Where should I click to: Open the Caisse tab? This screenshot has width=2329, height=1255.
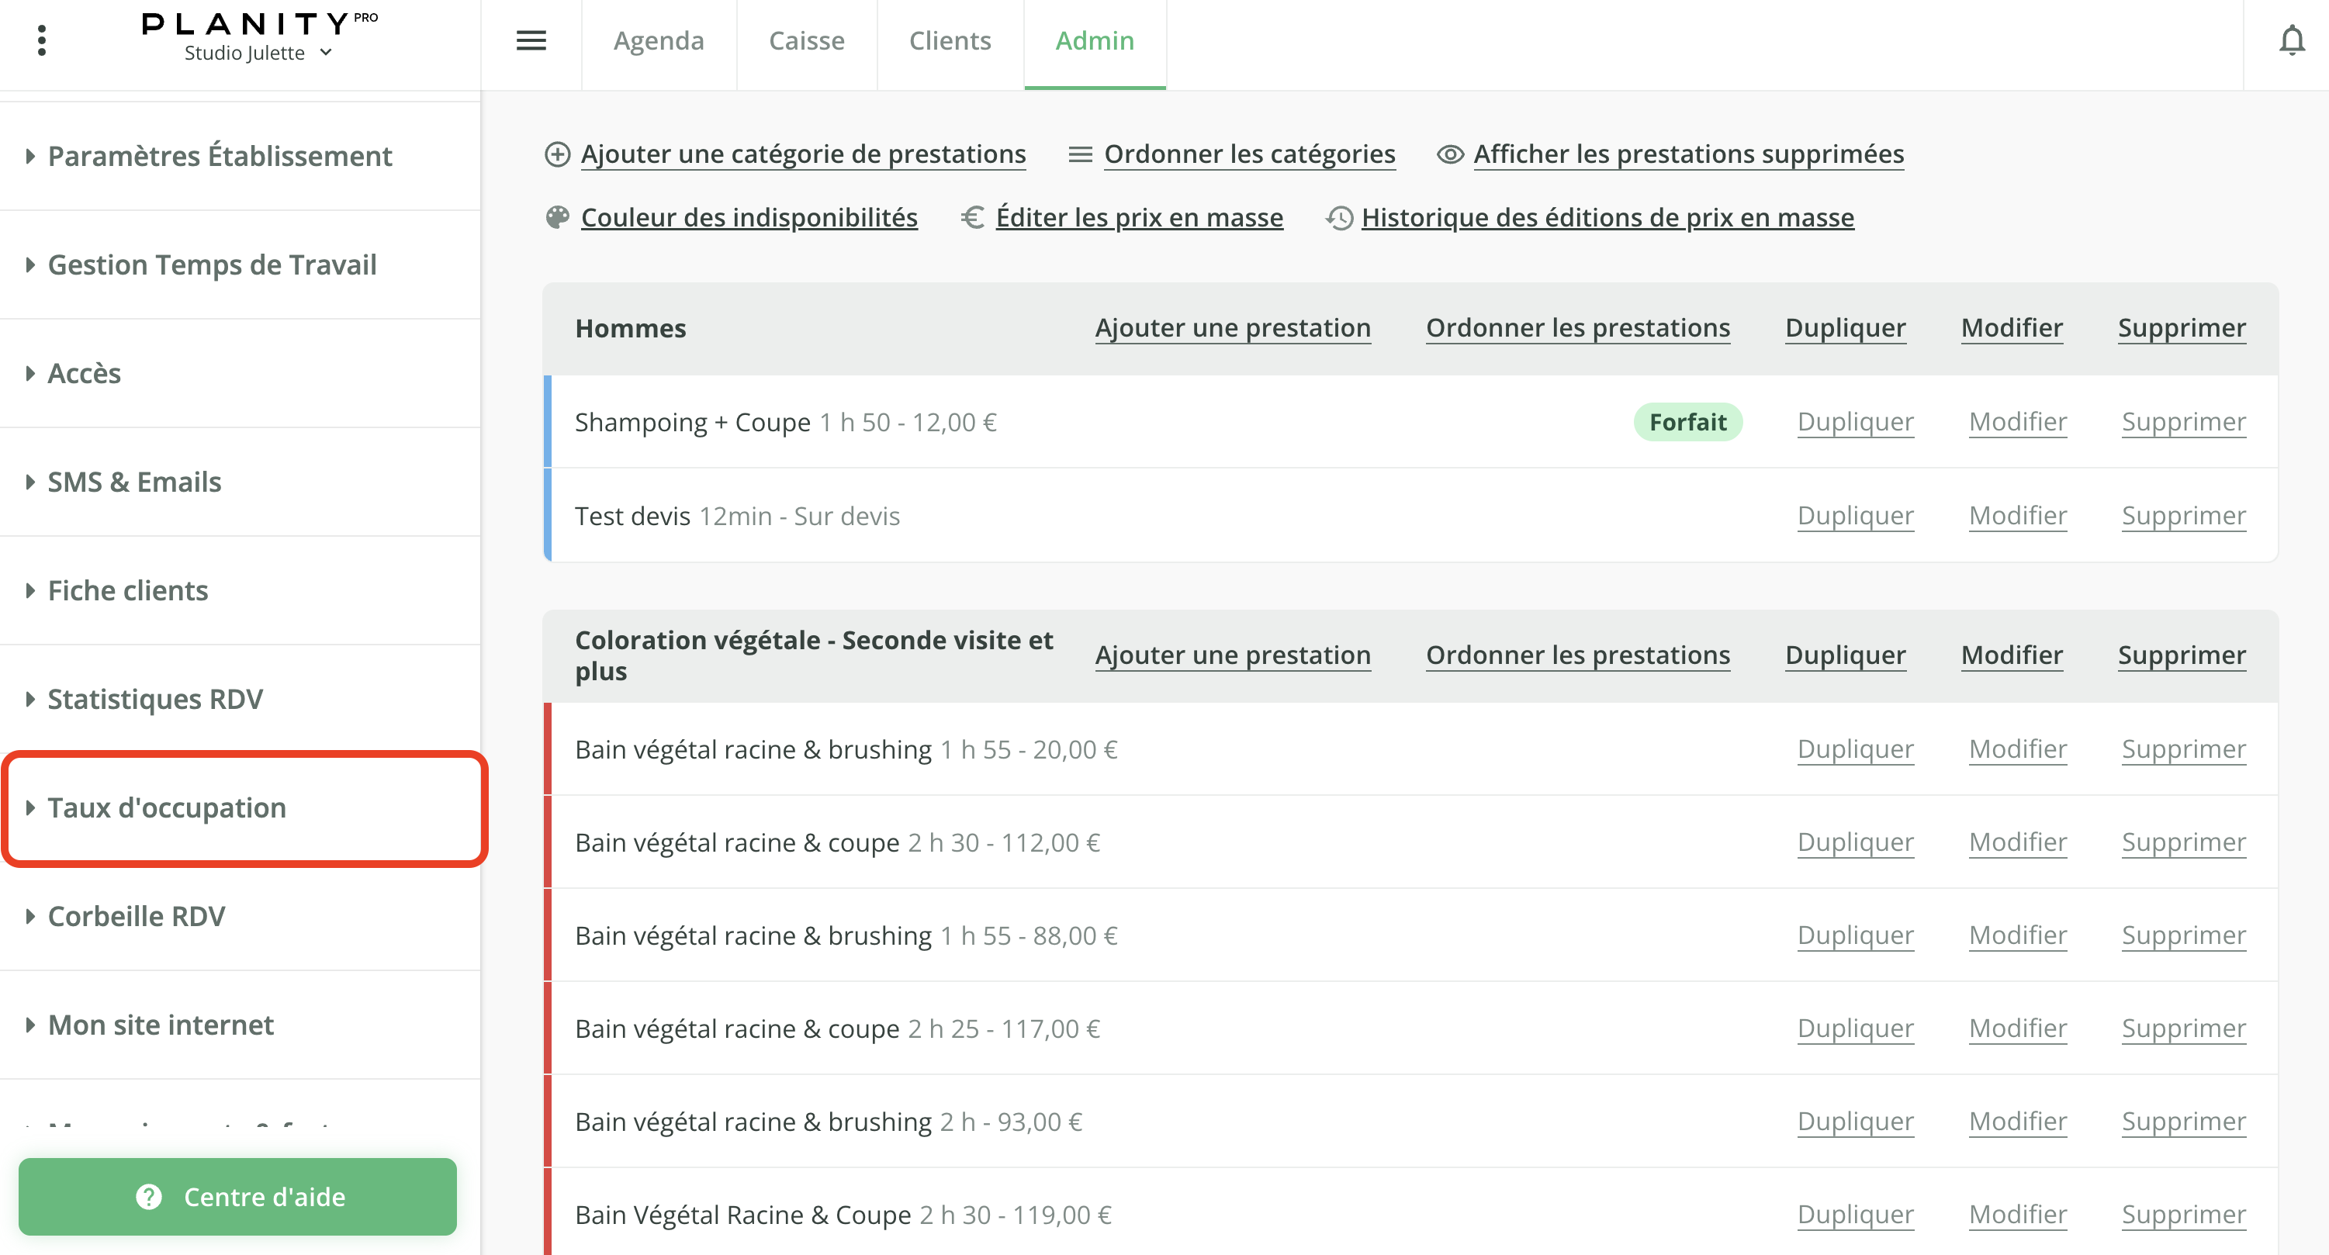[x=807, y=40]
